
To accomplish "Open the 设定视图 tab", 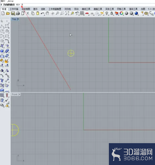I will [x=26, y=9].
